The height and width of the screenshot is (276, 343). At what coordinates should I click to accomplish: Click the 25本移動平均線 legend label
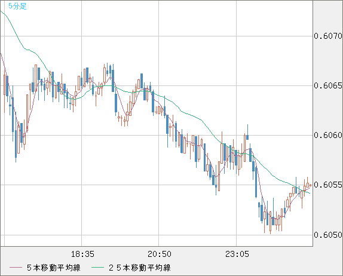pyautogui.click(x=140, y=268)
